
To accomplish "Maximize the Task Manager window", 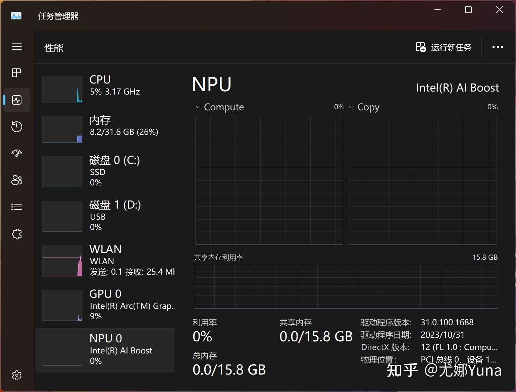I will (x=468, y=10).
